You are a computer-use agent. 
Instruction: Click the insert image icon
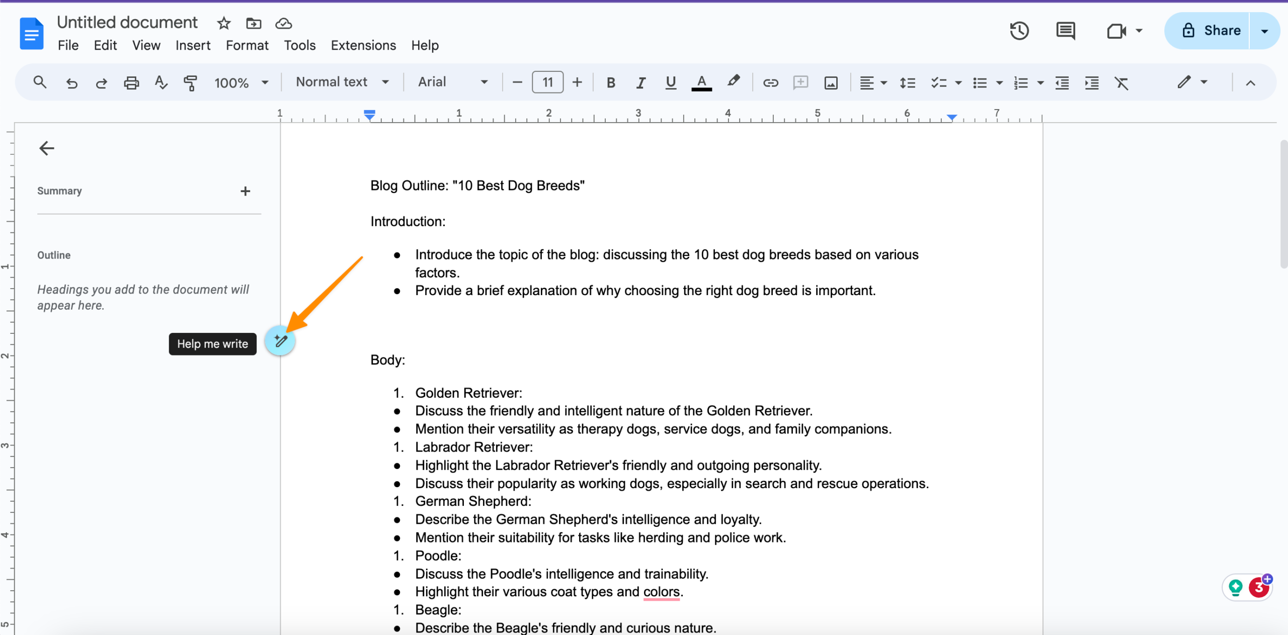click(831, 82)
